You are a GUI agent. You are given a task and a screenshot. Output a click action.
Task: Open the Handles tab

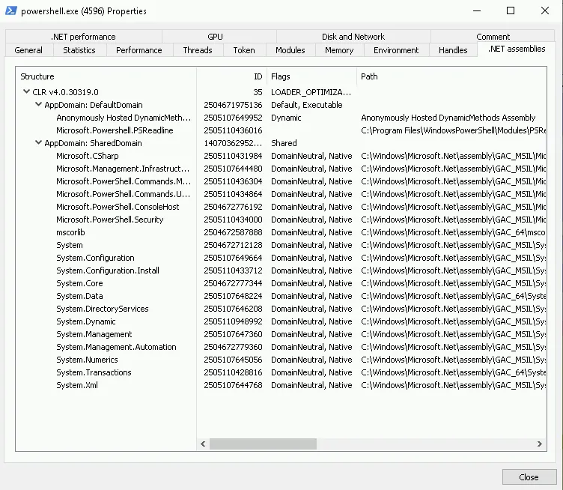tap(453, 50)
